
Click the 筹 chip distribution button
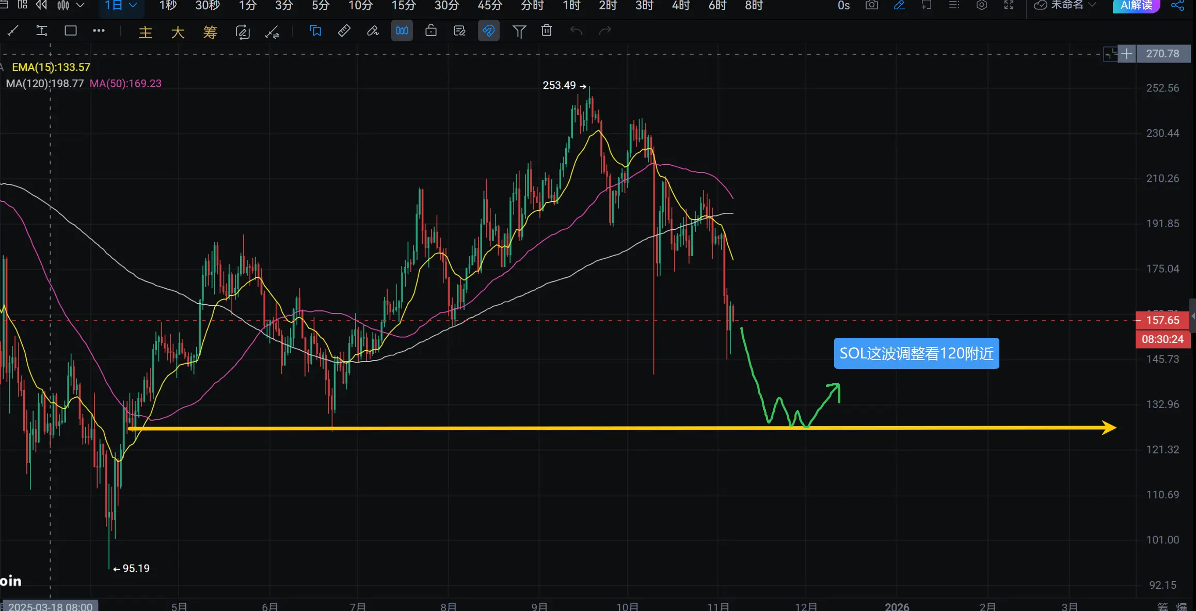[210, 32]
